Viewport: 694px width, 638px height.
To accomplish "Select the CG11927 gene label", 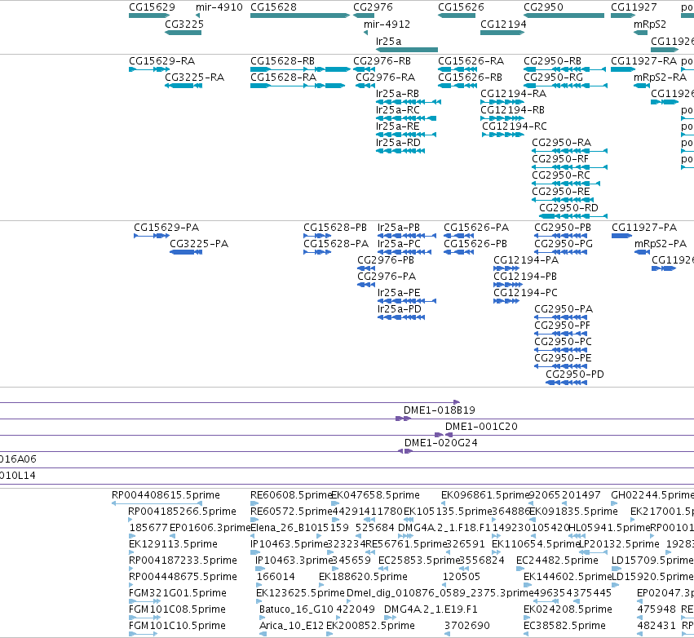I will point(634,7).
